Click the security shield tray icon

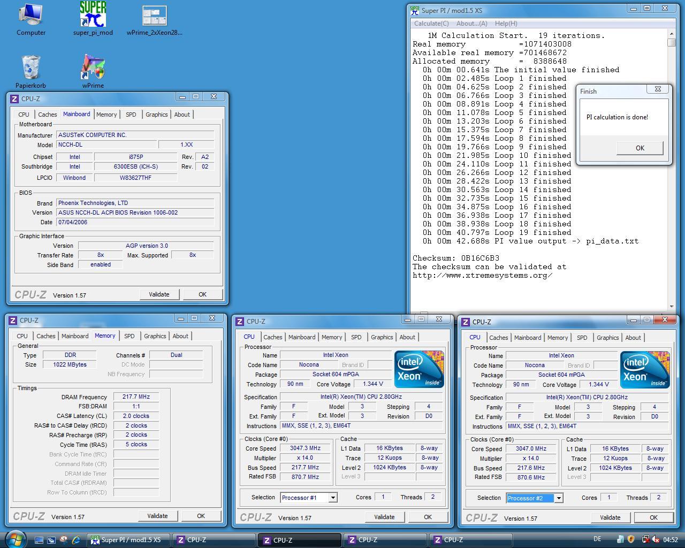point(631,539)
